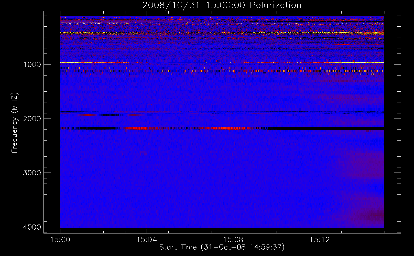The image size is (414, 256).
Task: Click the '15:12' time tick label
Action: point(320,240)
